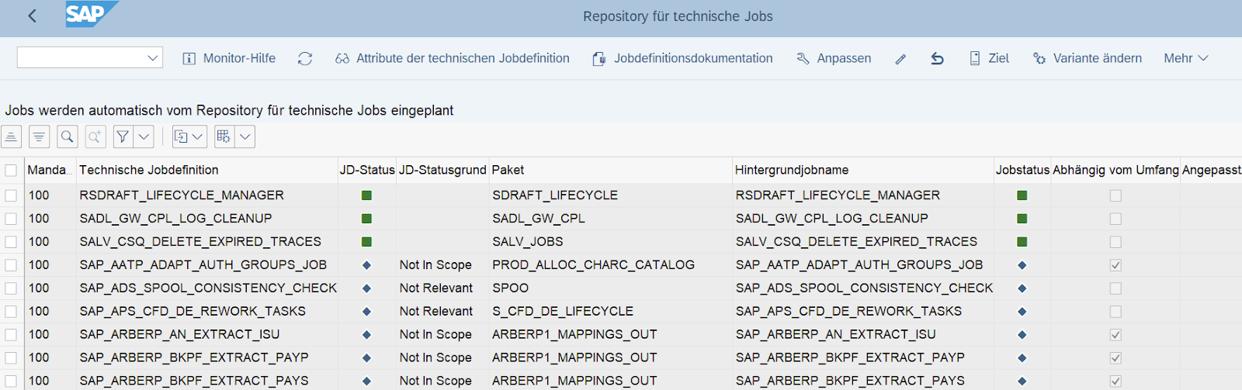Image resolution: width=1242 pixels, height=390 pixels.
Task: Check the row selector for SAP_ARBERP_AN_EXTRACT_ISU
Action: (x=11, y=335)
